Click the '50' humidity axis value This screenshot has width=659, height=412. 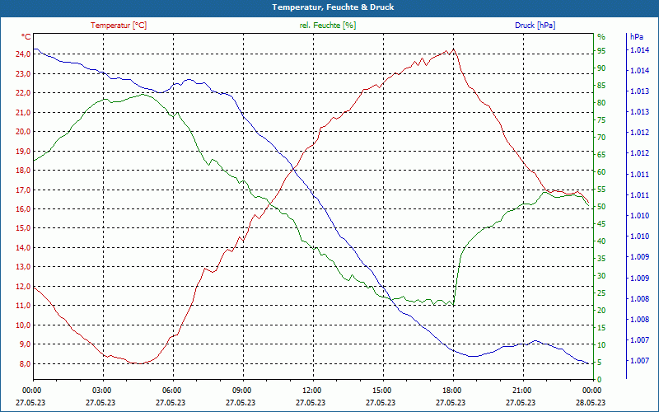(601, 207)
